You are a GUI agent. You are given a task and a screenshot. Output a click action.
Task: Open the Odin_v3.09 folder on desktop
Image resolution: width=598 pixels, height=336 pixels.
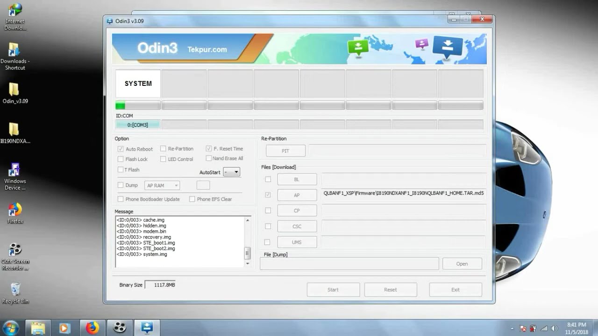click(15, 93)
